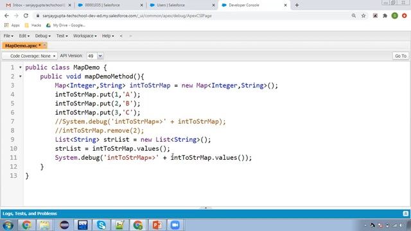Open the green S profile avatar

[394, 15]
